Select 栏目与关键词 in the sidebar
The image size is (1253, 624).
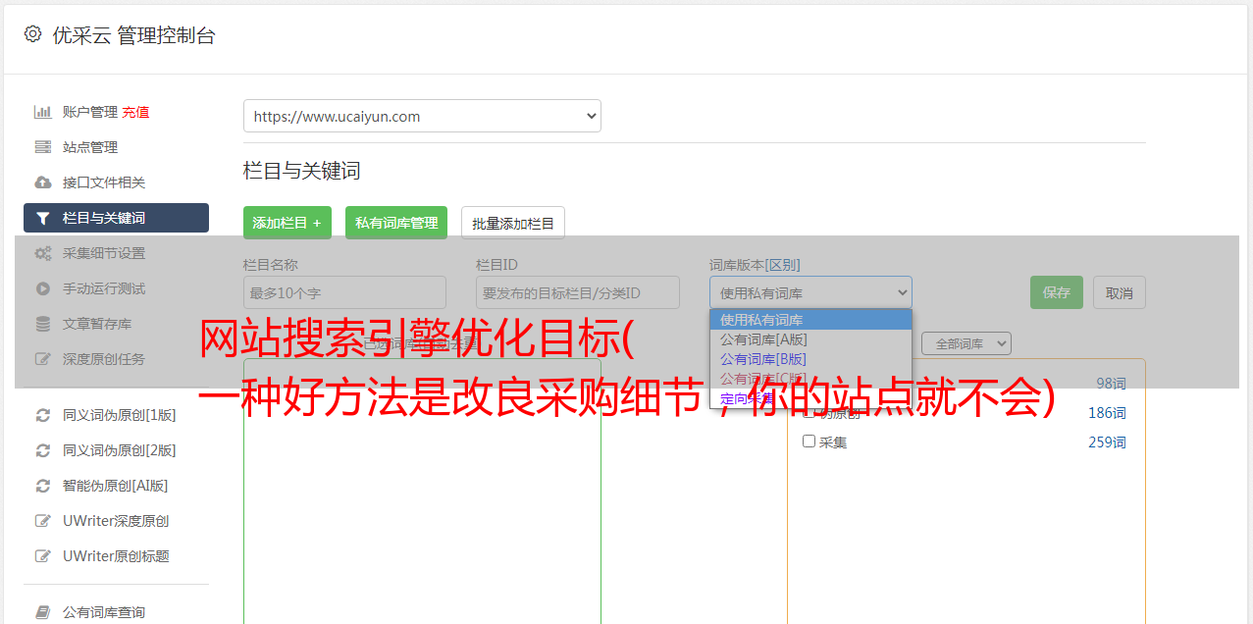point(116,218)
